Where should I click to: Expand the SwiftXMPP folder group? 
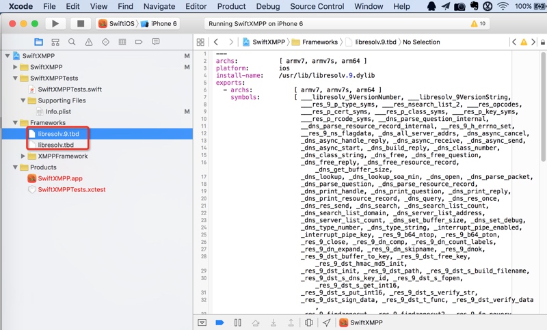coord(15,67)
